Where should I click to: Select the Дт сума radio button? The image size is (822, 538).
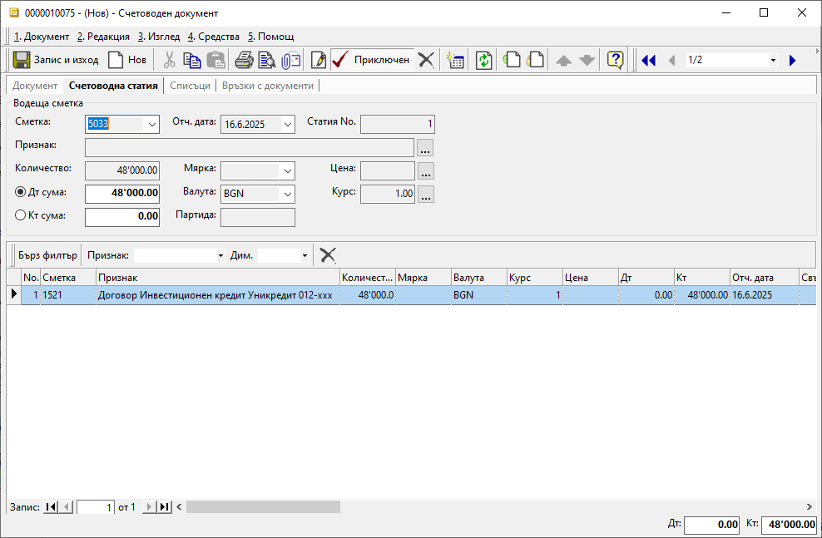pos(21,192)
